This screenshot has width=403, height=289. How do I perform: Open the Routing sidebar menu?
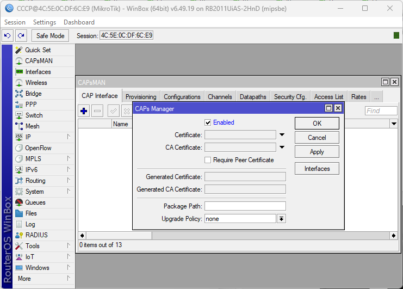[44, 181]
